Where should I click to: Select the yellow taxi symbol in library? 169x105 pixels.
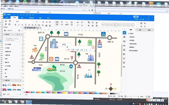point(19,85)
